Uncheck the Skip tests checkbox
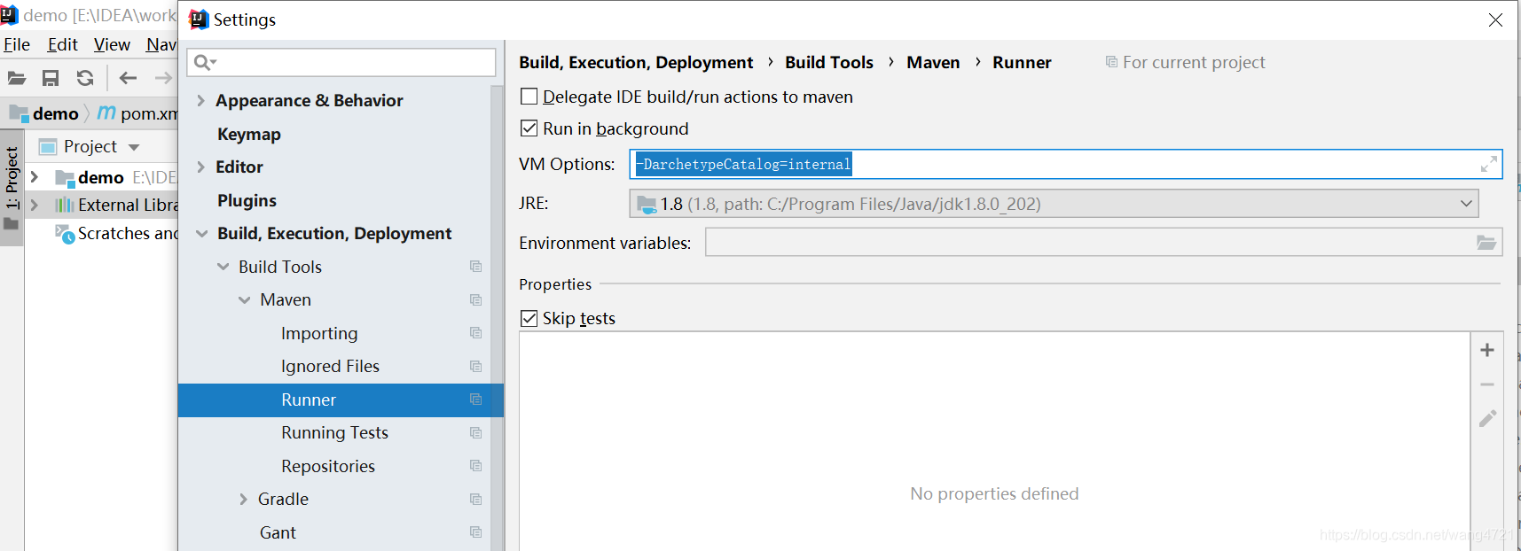 tap(529, 318)
